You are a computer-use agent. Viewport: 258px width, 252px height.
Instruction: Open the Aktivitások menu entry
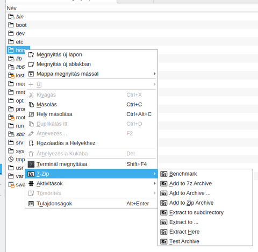(91, 184)
